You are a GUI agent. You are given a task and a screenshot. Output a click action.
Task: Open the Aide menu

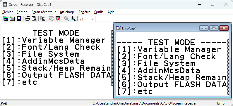111,12
